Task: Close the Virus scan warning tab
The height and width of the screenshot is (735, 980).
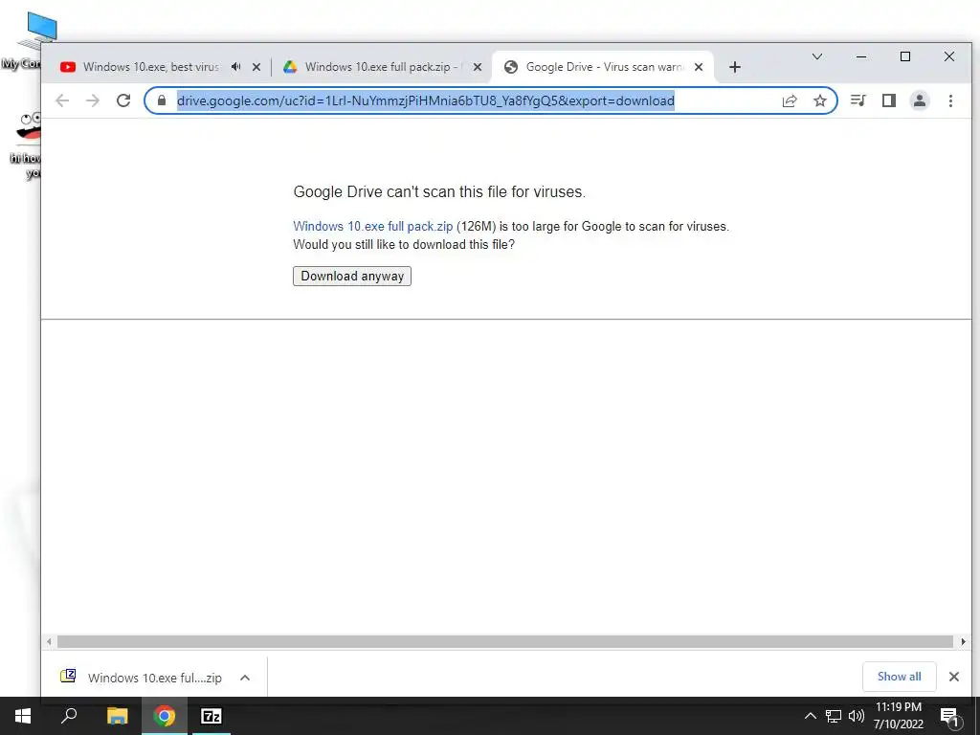Action: point(699,67)
